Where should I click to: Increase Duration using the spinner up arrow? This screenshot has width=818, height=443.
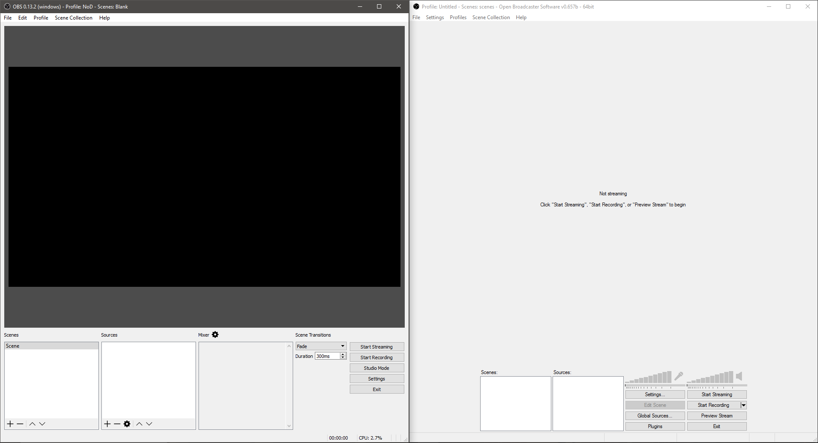343,354
